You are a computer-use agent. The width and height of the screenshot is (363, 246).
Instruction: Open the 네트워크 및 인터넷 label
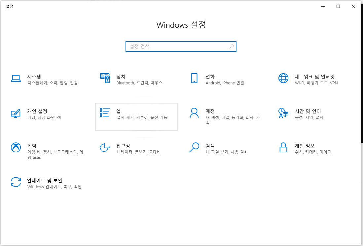tap(314, 77)
